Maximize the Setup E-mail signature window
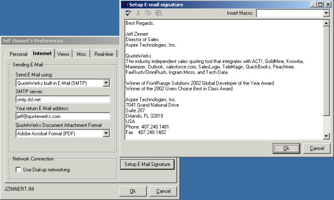334x200 pixels. [x=320, y=4]
